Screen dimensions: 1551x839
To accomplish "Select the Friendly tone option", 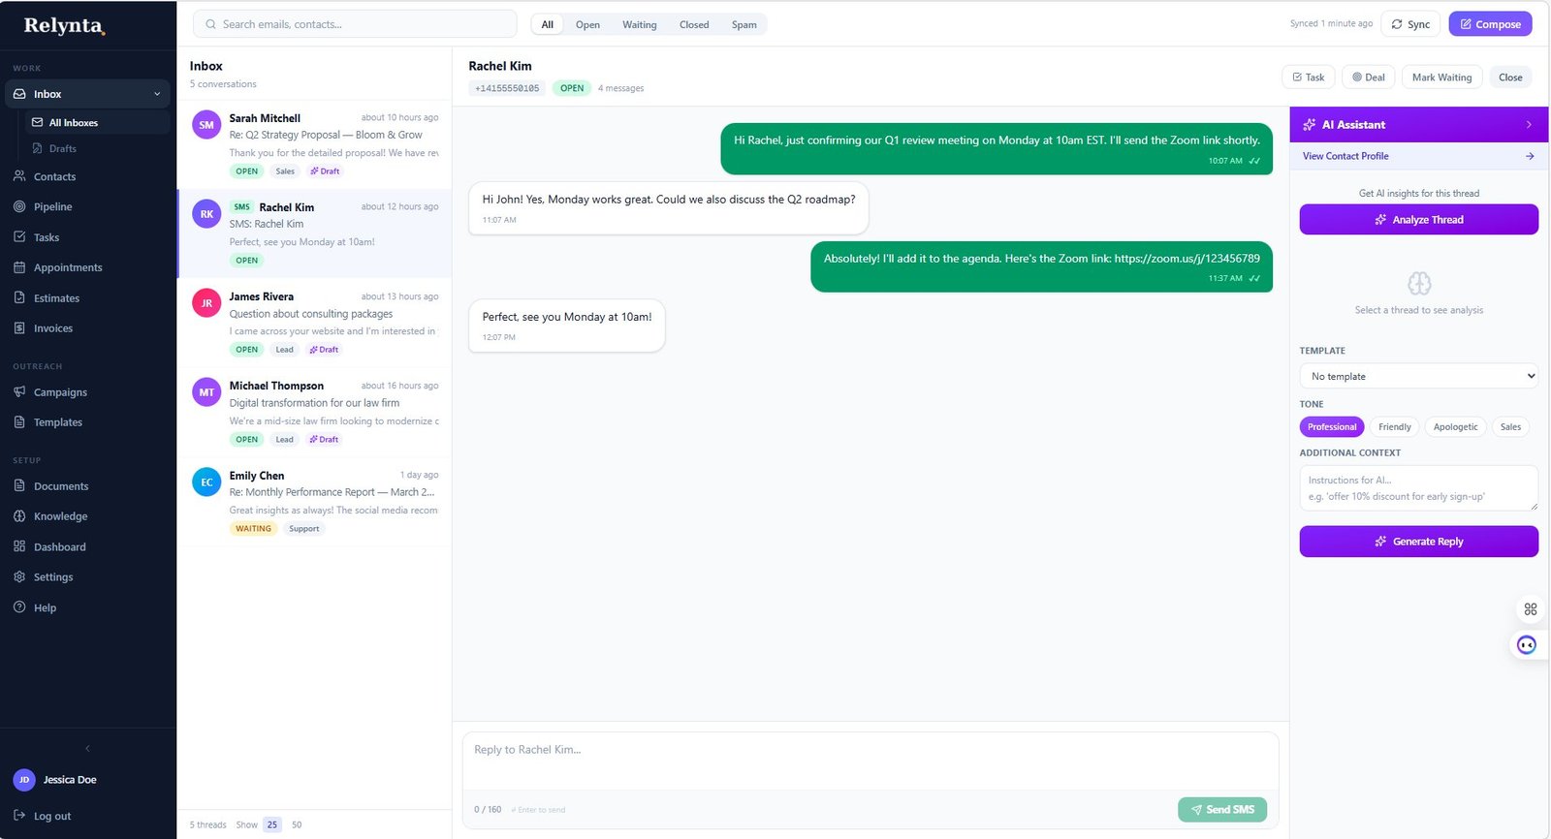I will pos(1394,427).
